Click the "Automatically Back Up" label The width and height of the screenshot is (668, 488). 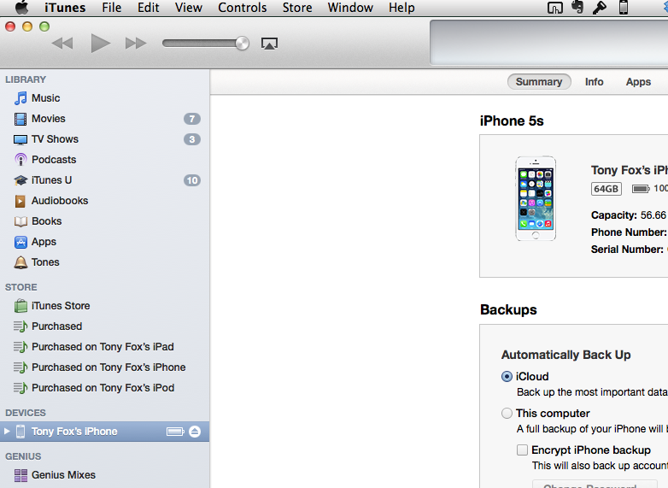coord(565,355)
